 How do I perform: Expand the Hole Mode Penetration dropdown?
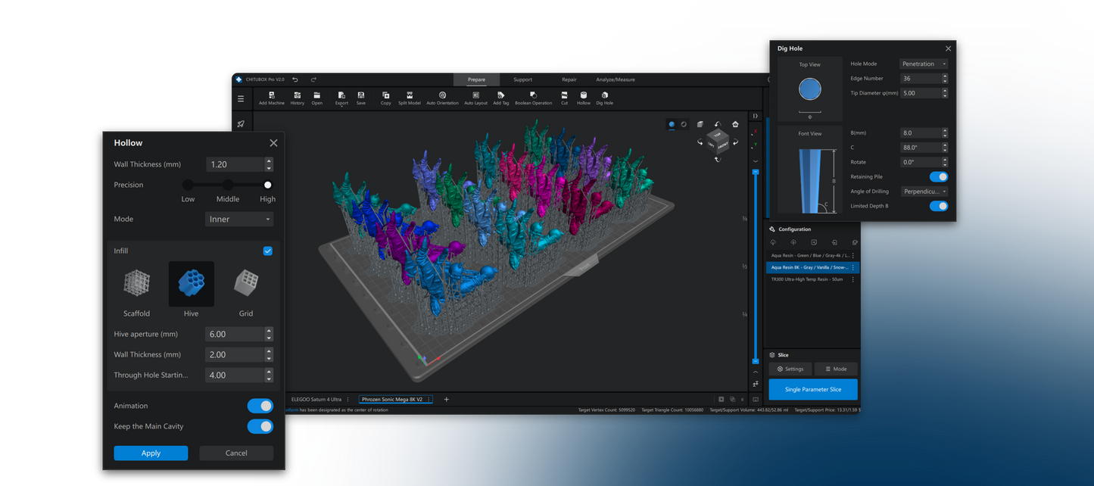tap(924, 64)
